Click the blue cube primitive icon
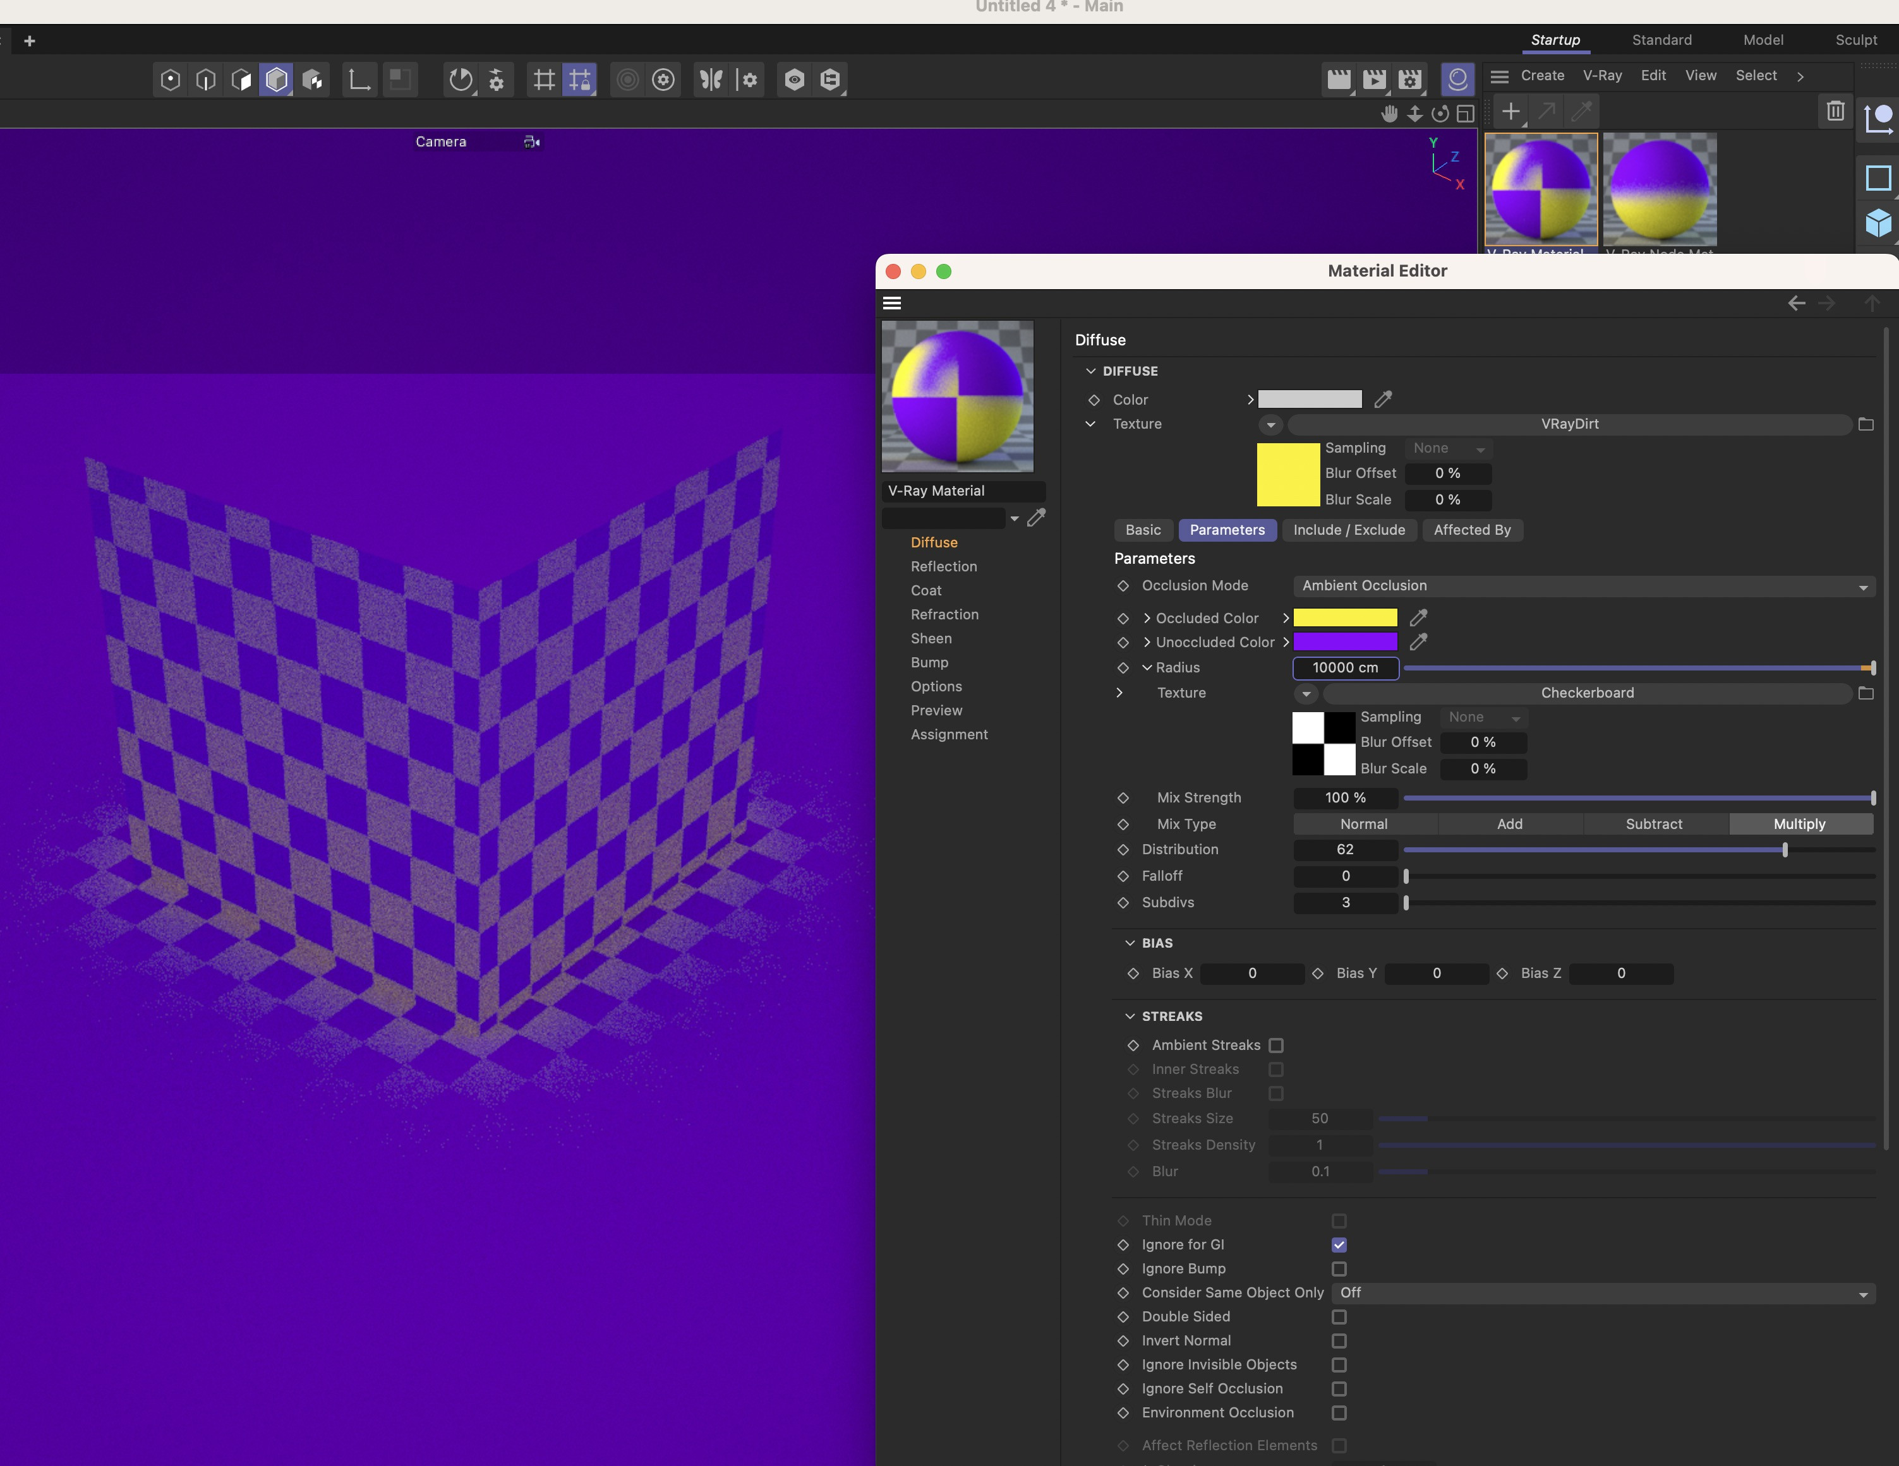 (1878, 223)
